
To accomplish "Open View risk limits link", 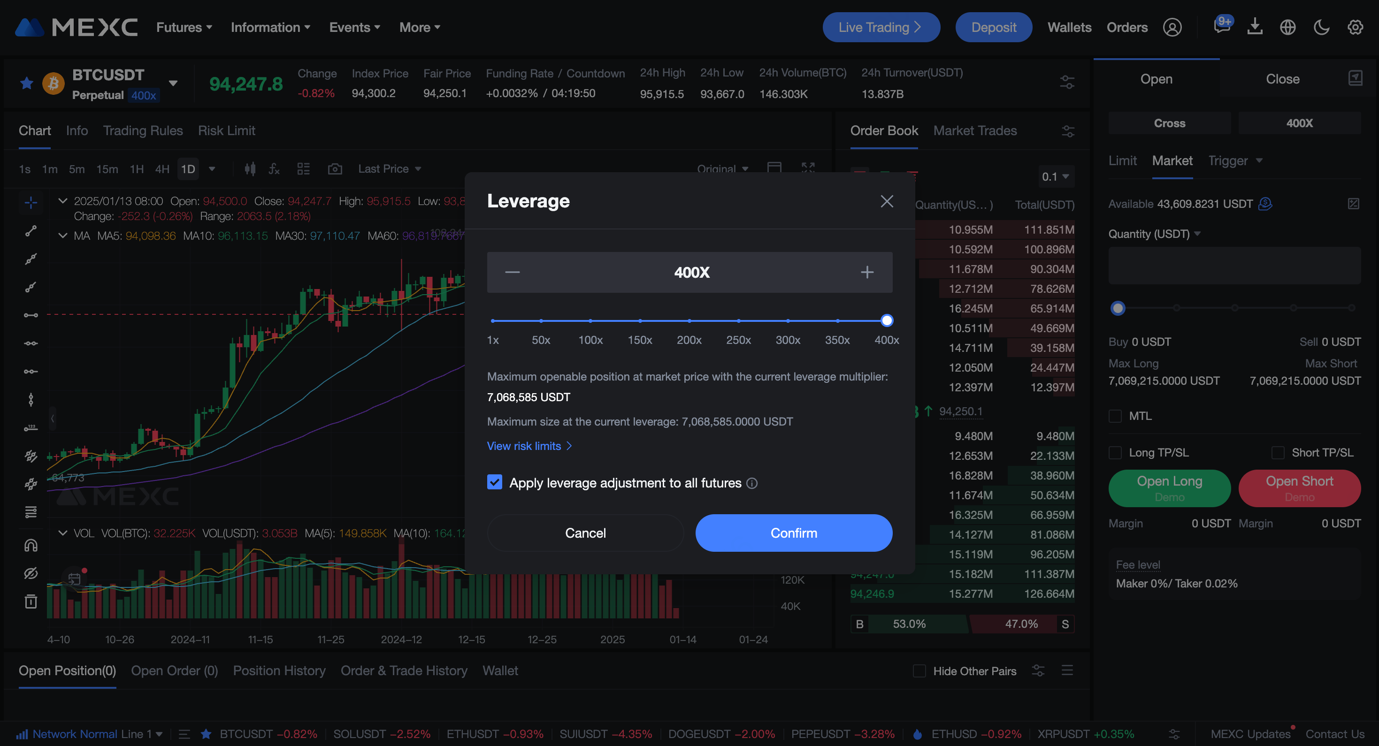I will pyautogui.click(x=529, y=446).
